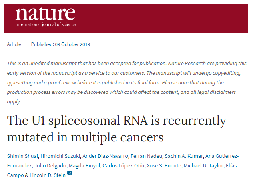The height and width of the screenshot is (185, 253).
Task: Click the Nature journal logo
Action: (45, 15)
